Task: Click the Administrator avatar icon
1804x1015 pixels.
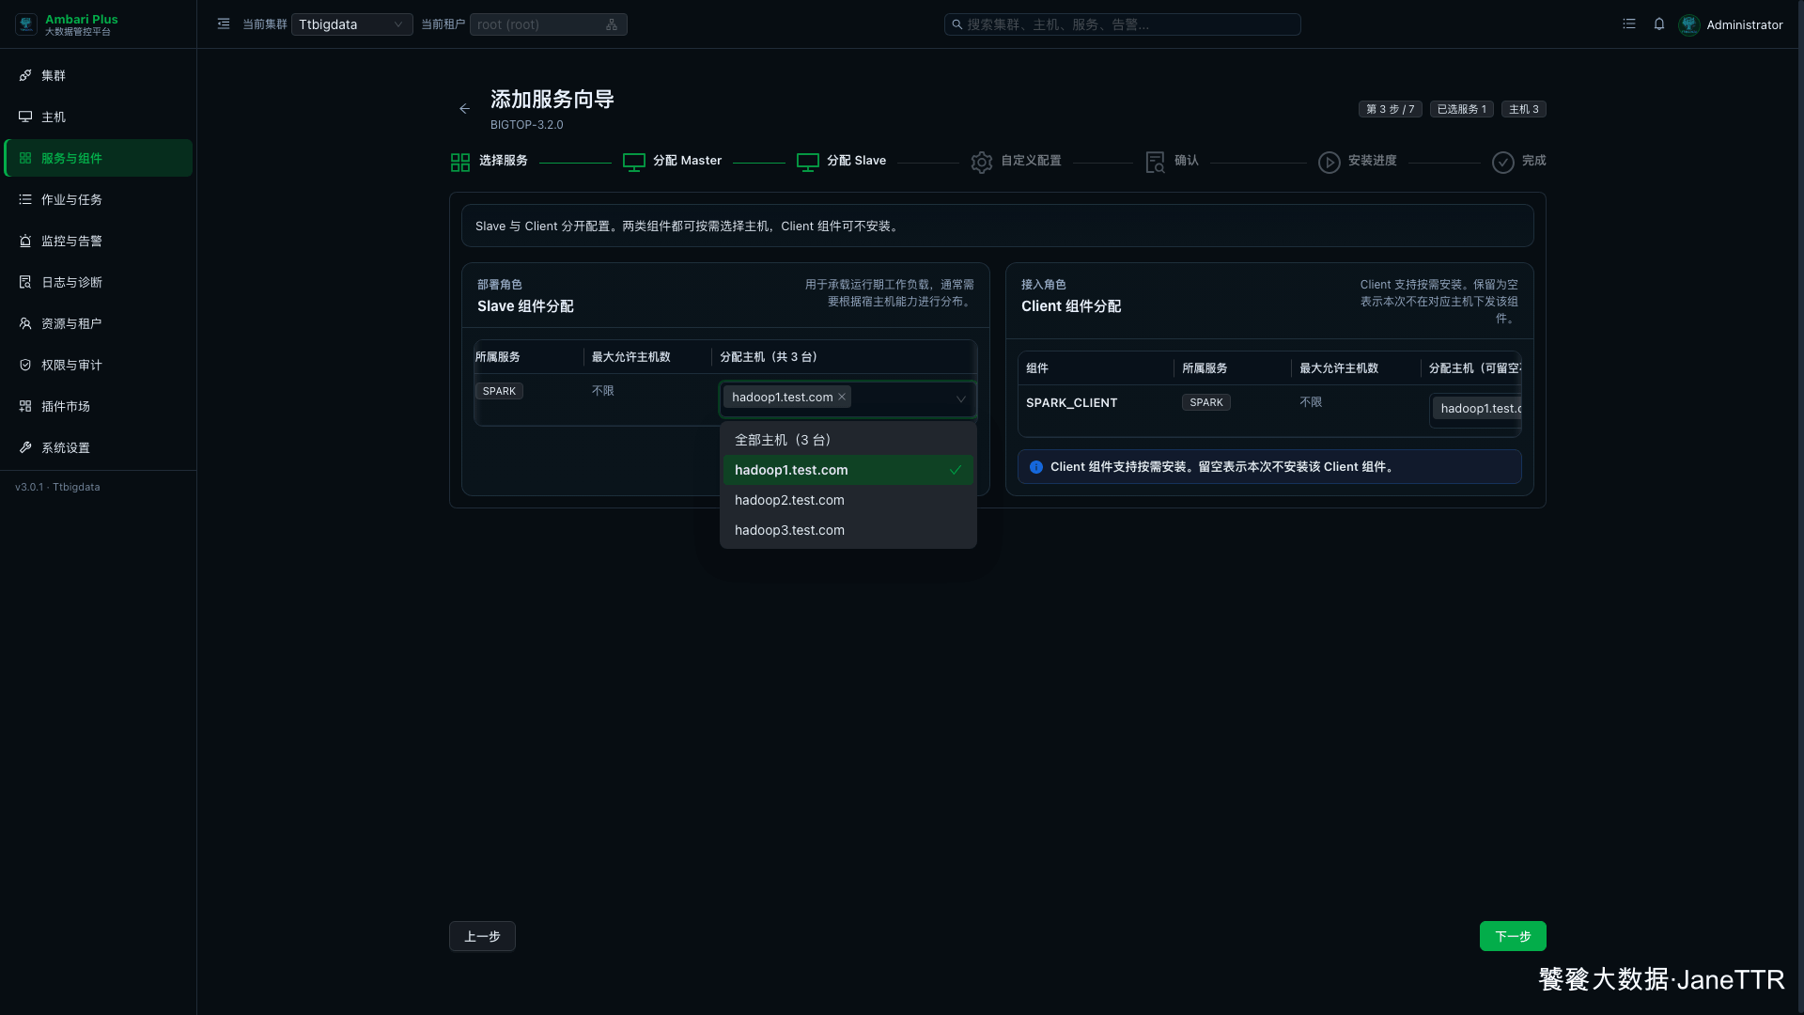Action: [1689, 24]
